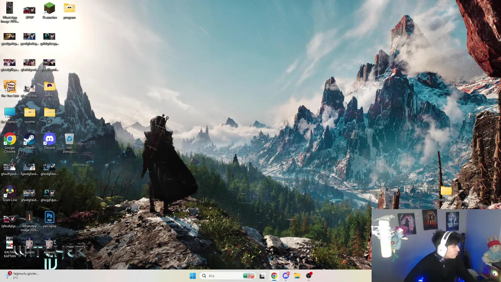Select the top-left WhatsApp Image file

9,13
